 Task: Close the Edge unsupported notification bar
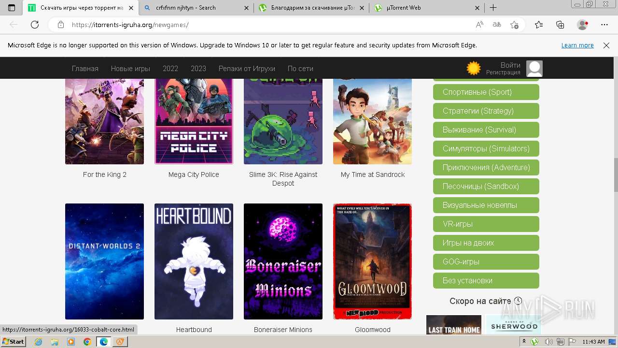point(606,45)
